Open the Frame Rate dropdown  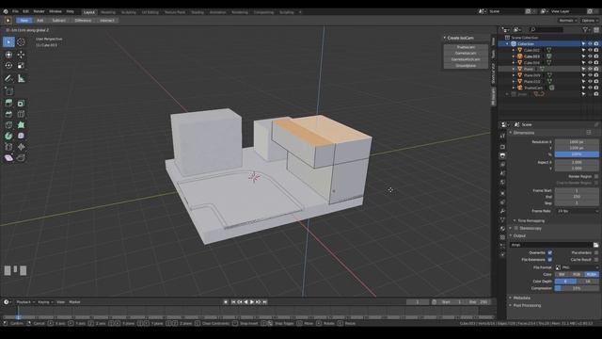pyautogui.click(x=577, y=211)
